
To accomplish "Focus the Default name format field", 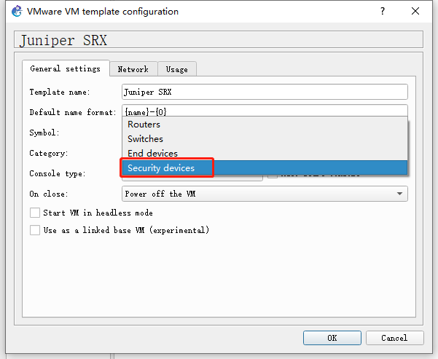I will coord(265,111).
